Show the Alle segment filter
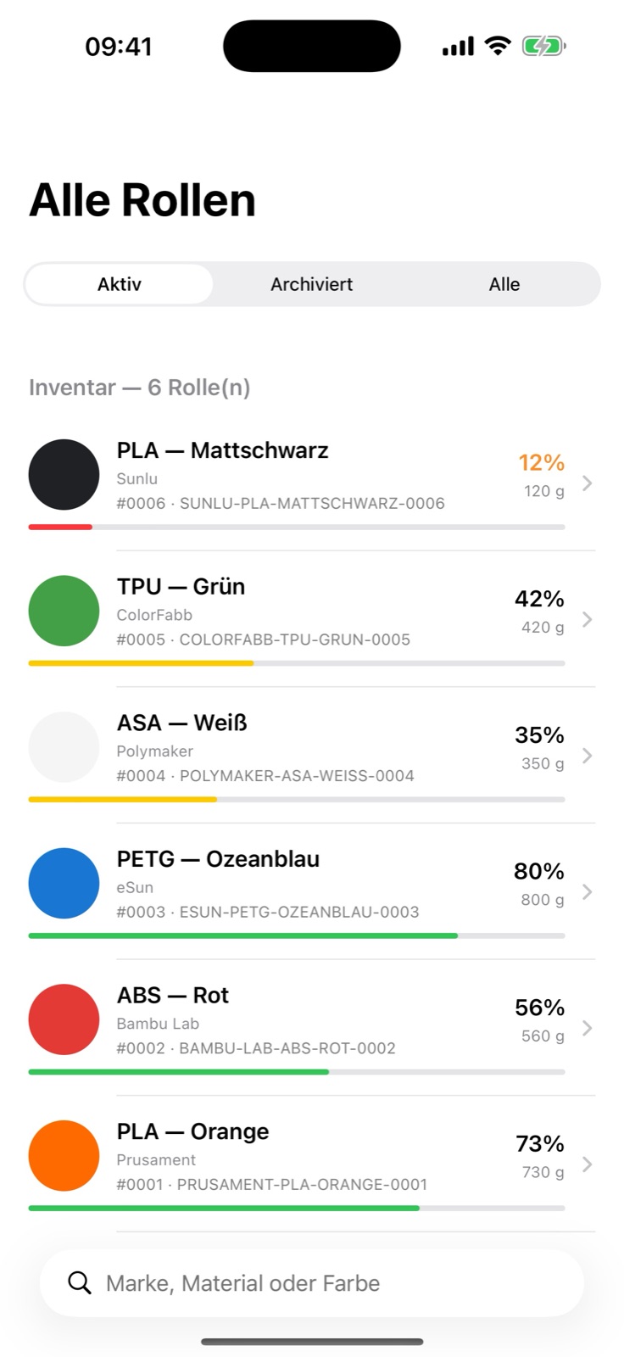Screen dimensions: 624x1357 pyautogui.click(x=504, y=284)
